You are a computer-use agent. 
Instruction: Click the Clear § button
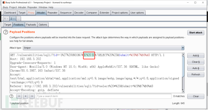(x=196, y=62)
